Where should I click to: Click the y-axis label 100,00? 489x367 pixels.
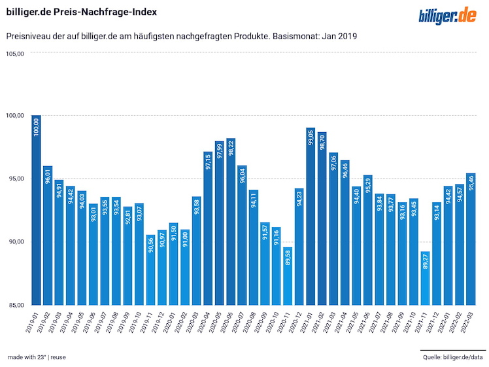click(x=15, y=116)
